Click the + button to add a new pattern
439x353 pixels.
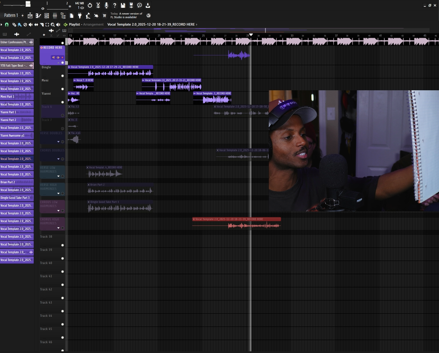coord(22,15)
